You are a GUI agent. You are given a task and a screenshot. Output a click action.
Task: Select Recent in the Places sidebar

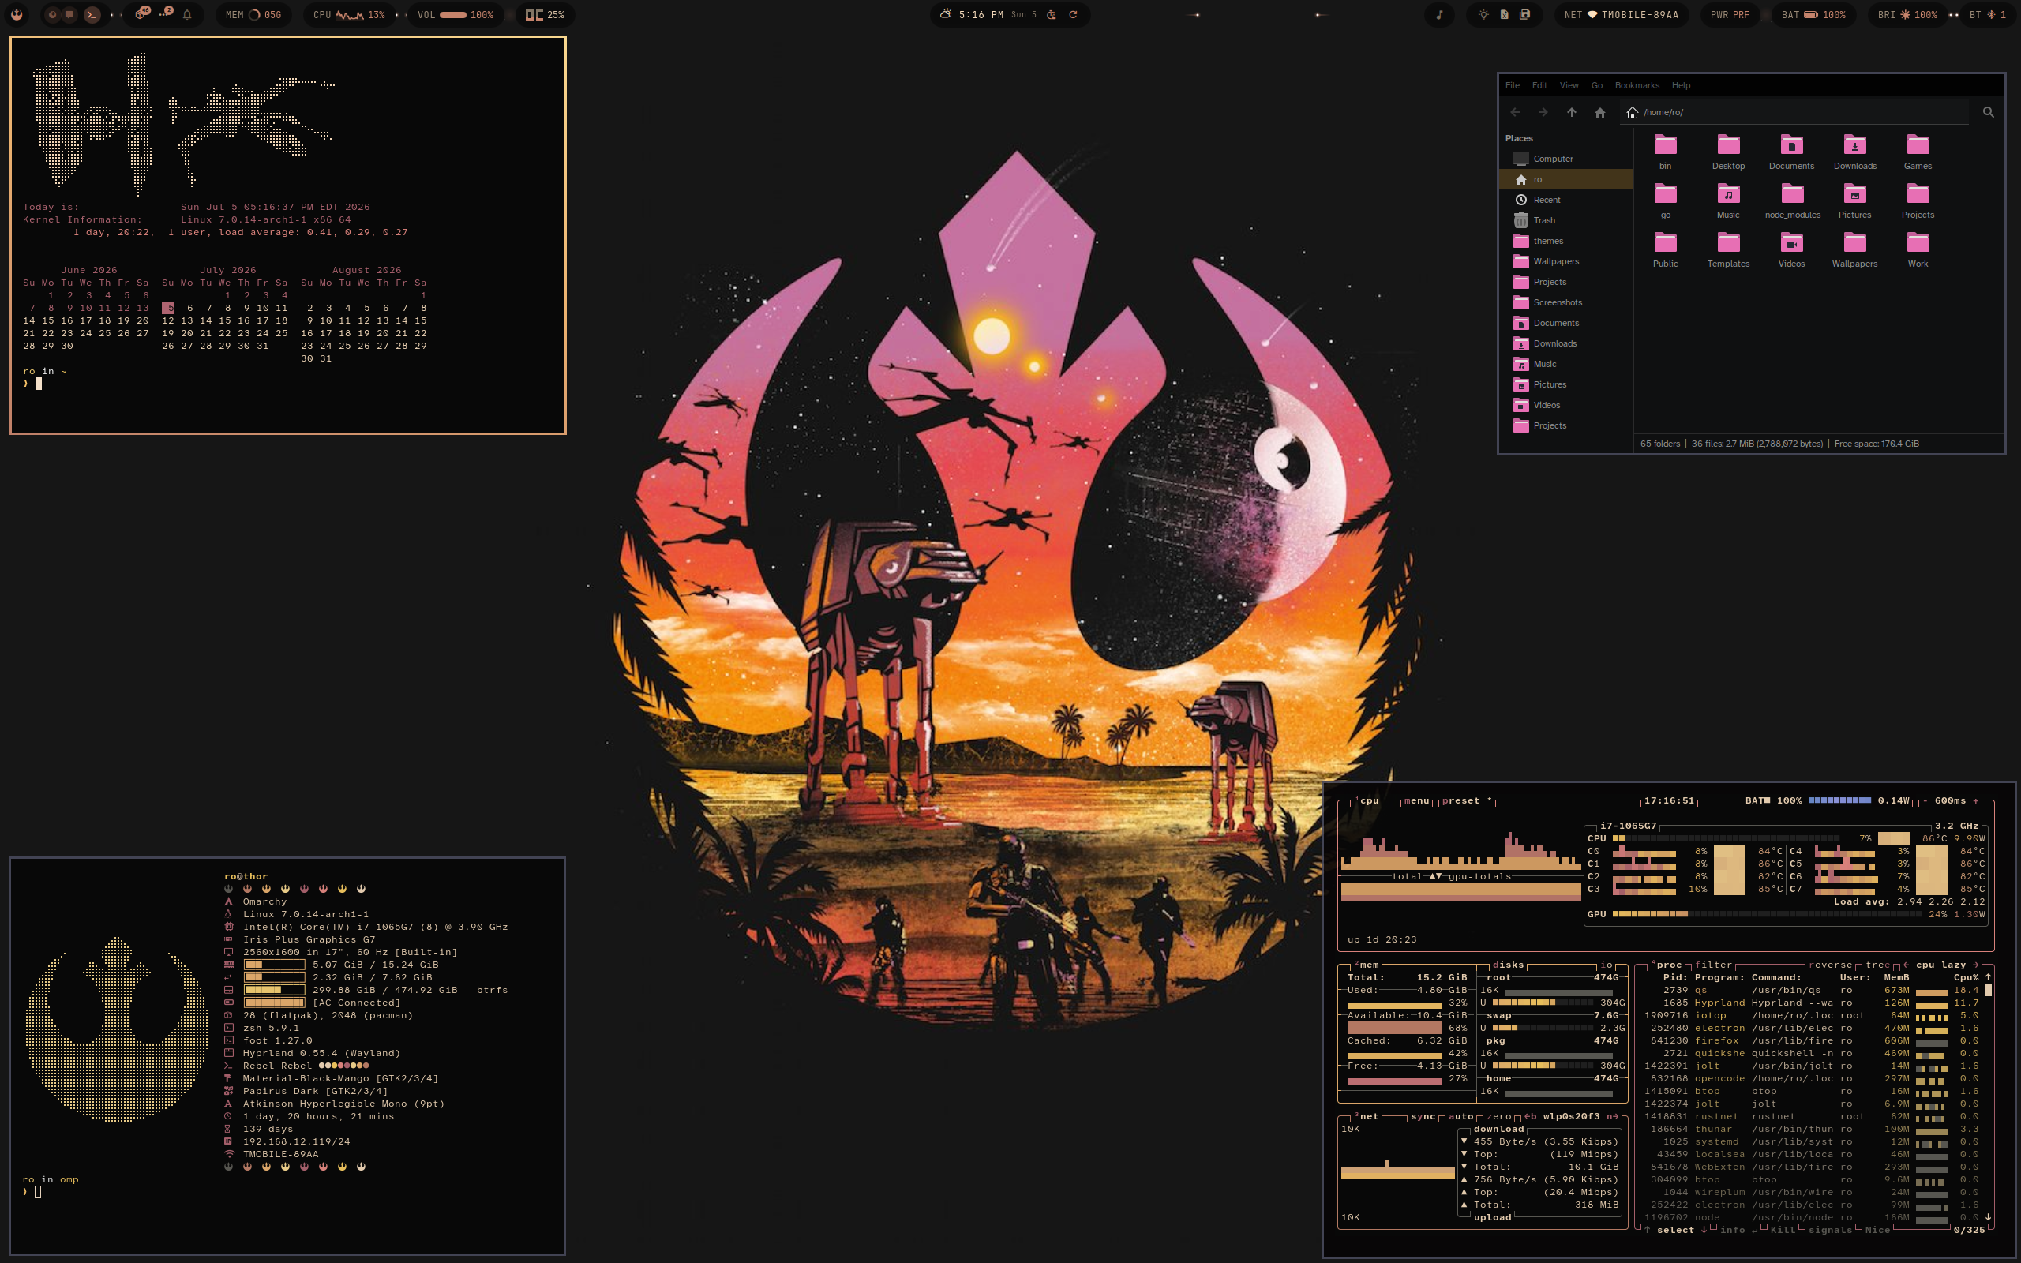(x=1567, y=200)
